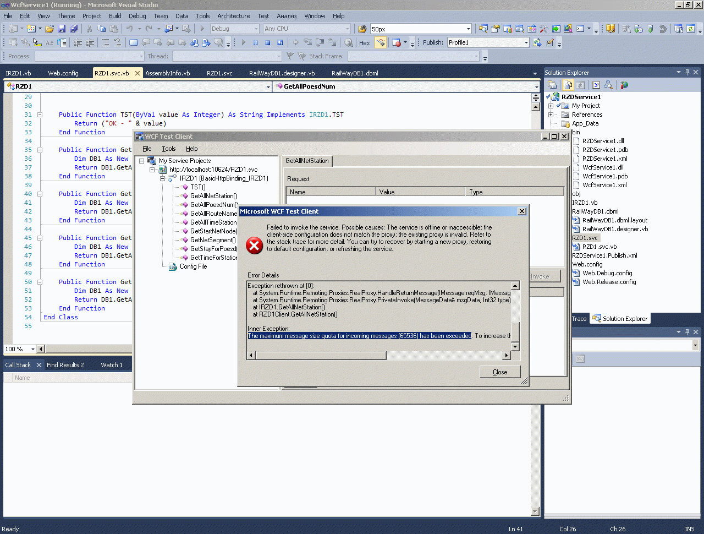The width and height of the screenshot is (704, 534).
Task: Switch to the Watch 1 tab
Action: pyautogui.click(x=112, y=365)
